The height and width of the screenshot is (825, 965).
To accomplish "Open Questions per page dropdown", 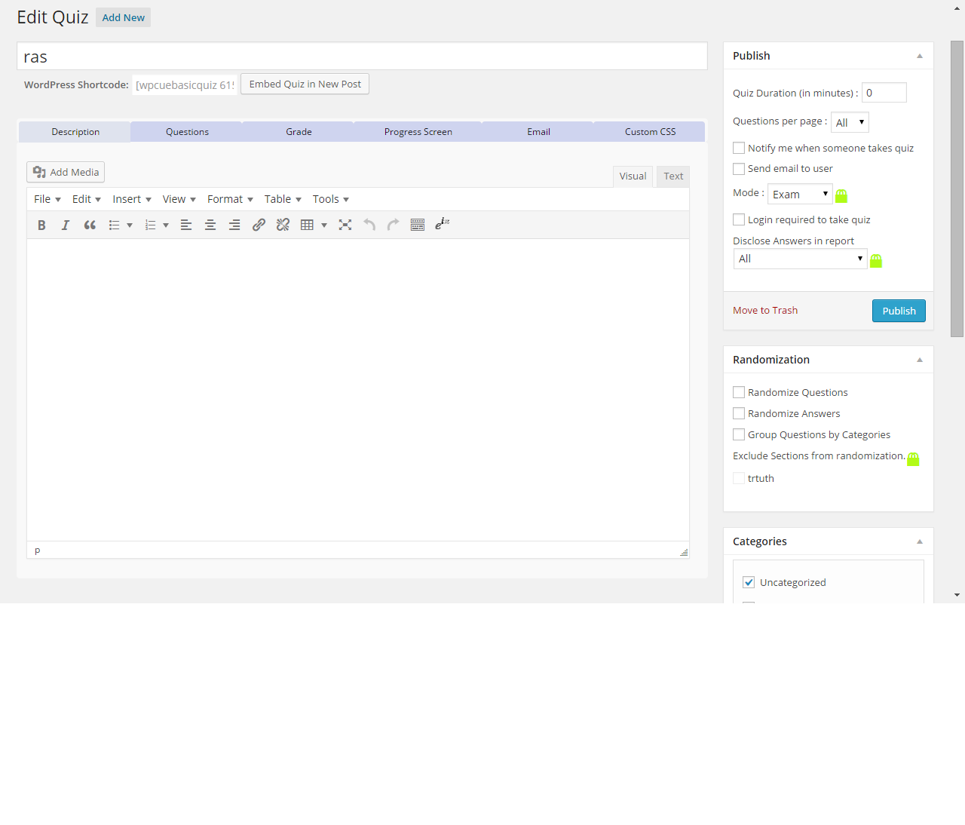I will pyautogui.click(x=850, y=122).
